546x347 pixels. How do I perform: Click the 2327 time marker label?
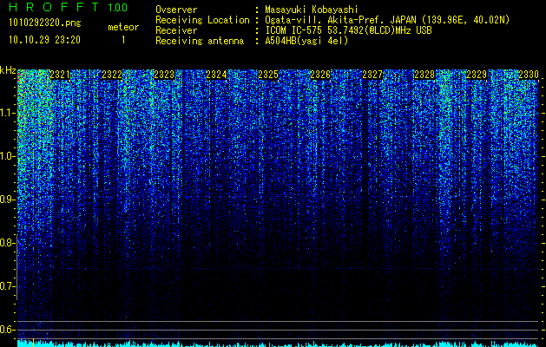point(372,75)
